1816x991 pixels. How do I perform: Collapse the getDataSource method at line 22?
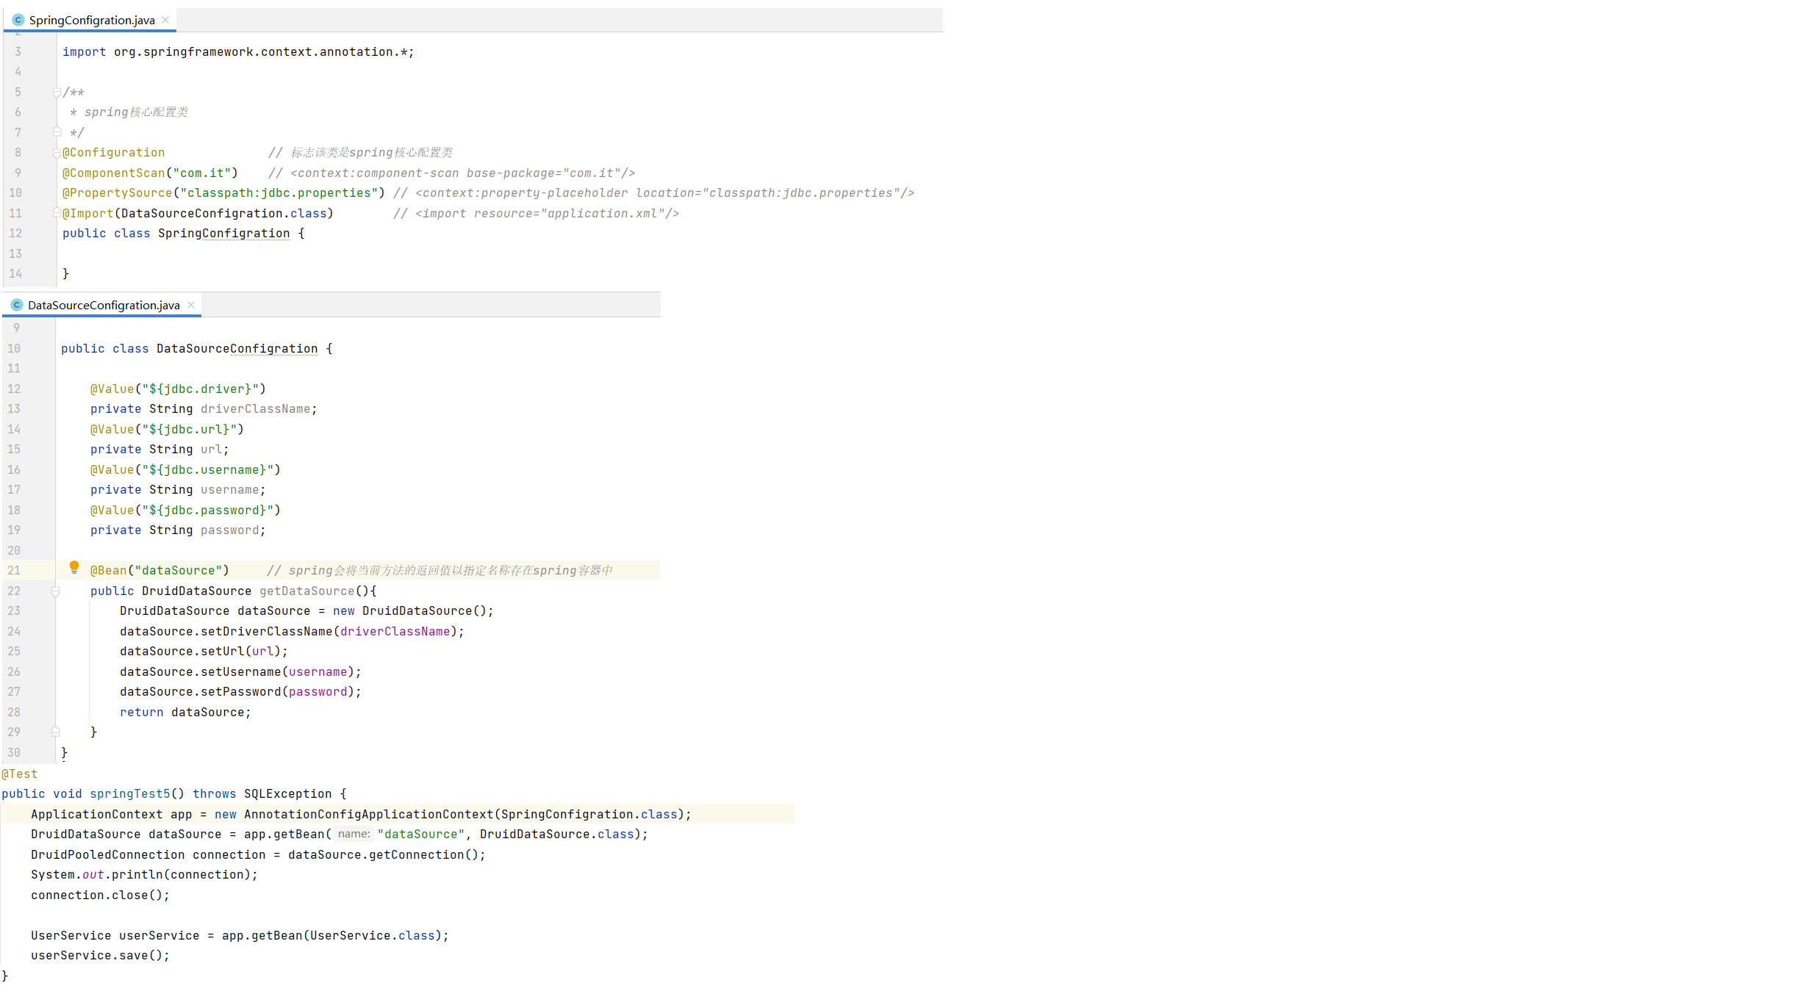coord(55,591)
